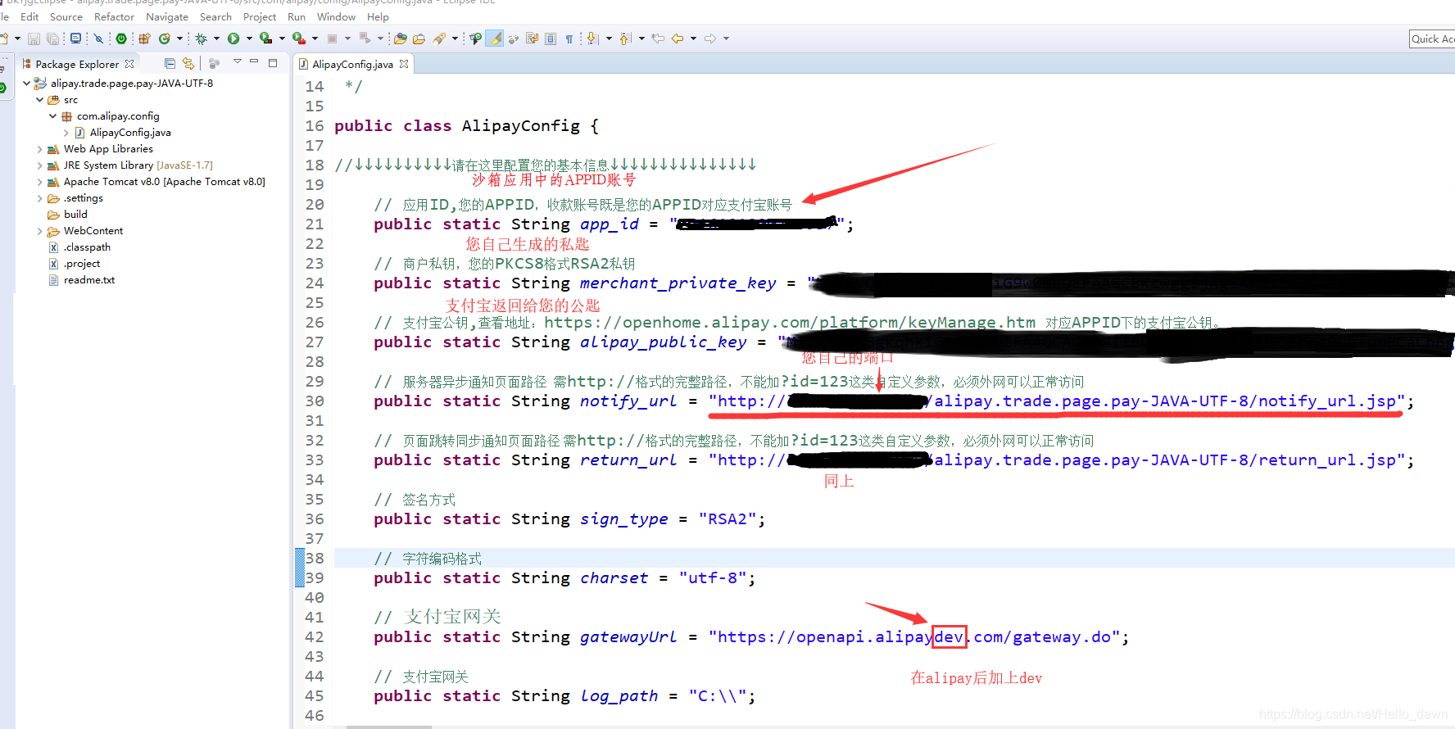Expand the AlipayConfig.java tree node

tap(66, 132)
